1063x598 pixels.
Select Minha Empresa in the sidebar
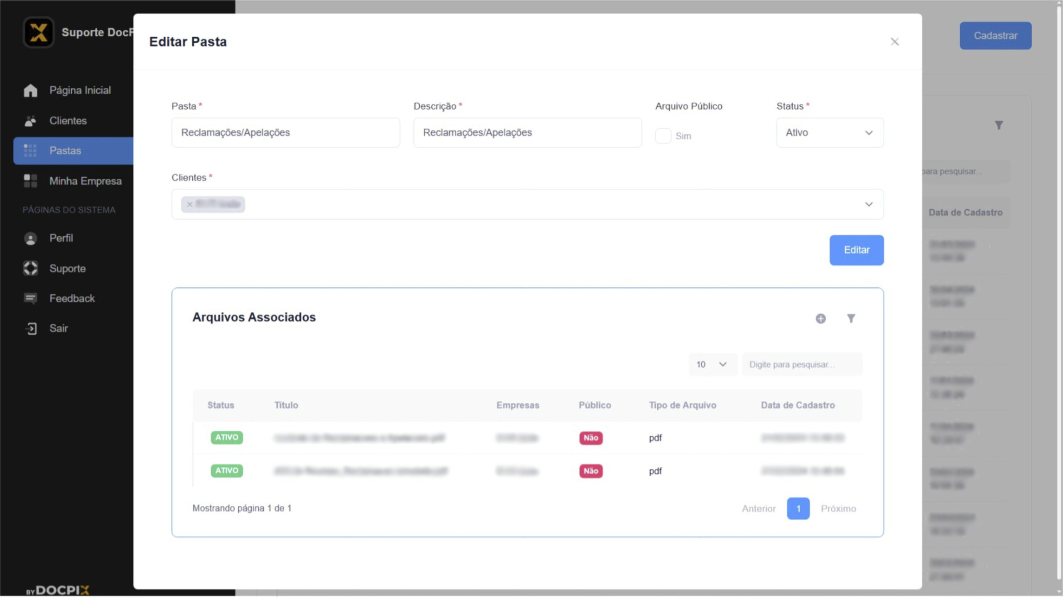coord(85,181)
